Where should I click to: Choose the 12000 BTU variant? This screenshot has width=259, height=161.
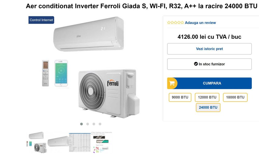click(x=207, y=97)
